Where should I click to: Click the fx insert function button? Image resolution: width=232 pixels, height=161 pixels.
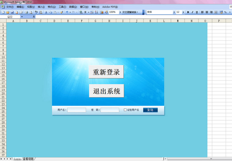(34, 17)
